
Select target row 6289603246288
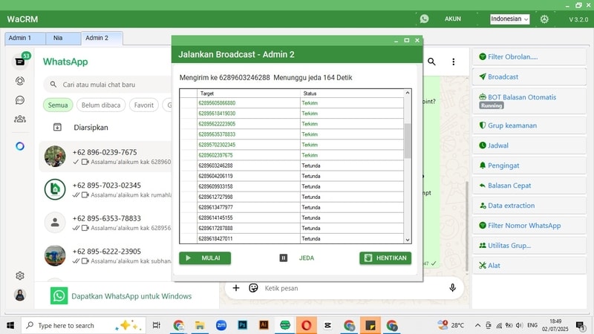point(292,166)
